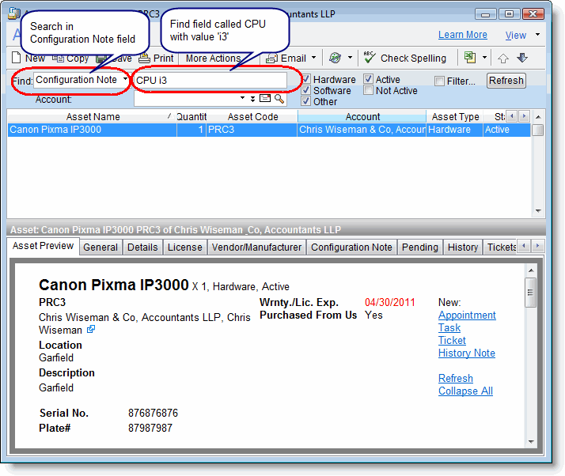Click the asset preview vertical scrollbar
The width and height of the screenshot is (565, 476).
point(531,356)
